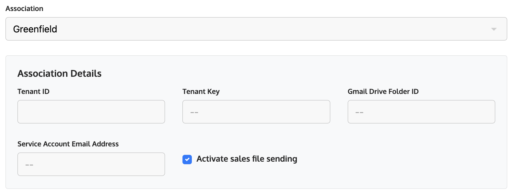Click the dash placeholder in Gmail Drive Folder ID
Screen dimensions: 514x195
pos(359,112)
